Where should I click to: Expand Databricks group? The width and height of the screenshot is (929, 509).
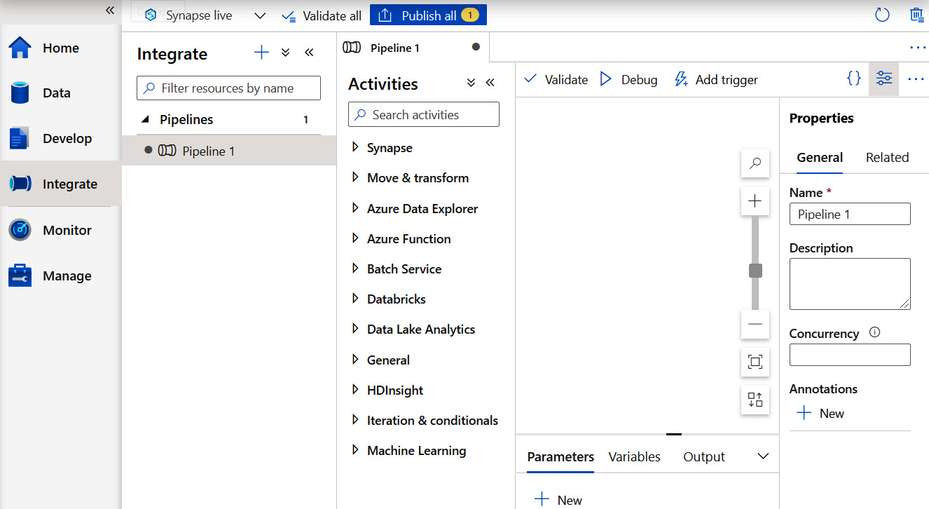355,299
